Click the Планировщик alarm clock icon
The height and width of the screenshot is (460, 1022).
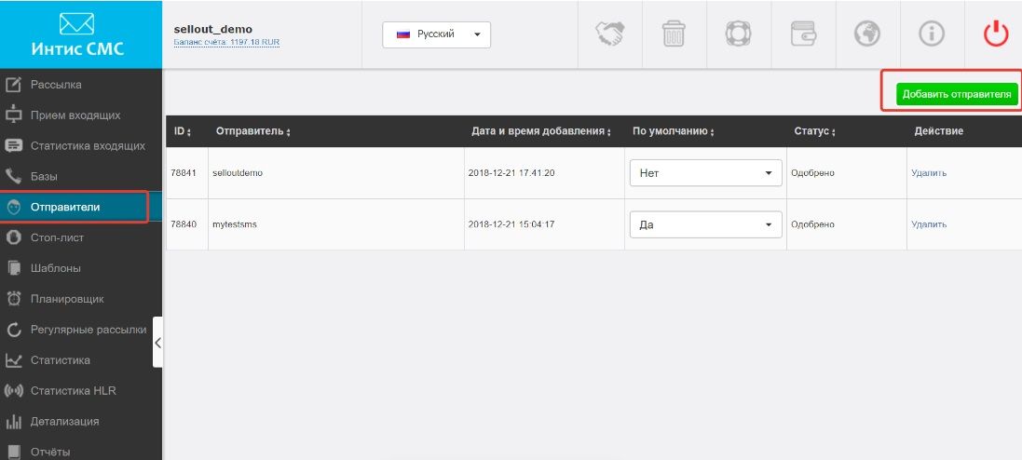click(x=14, y=299)
